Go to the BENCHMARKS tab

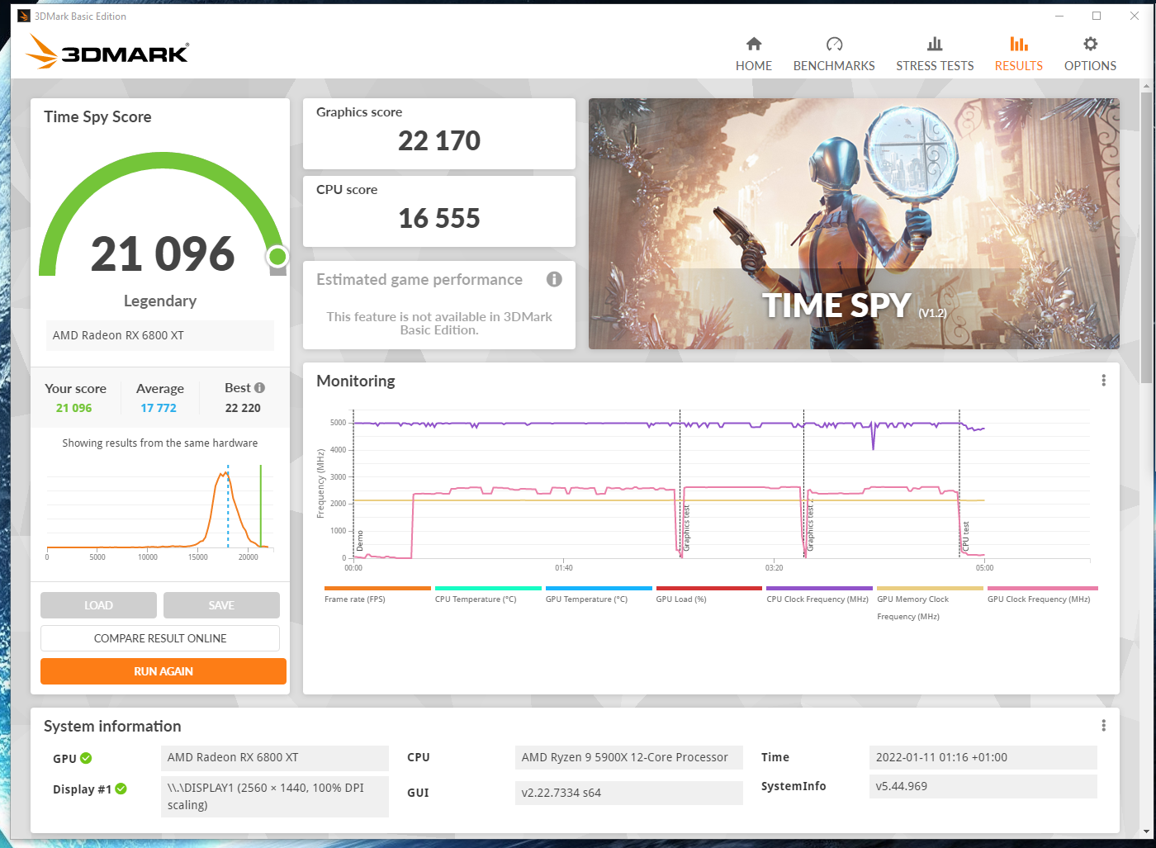(x=834, y=54)
